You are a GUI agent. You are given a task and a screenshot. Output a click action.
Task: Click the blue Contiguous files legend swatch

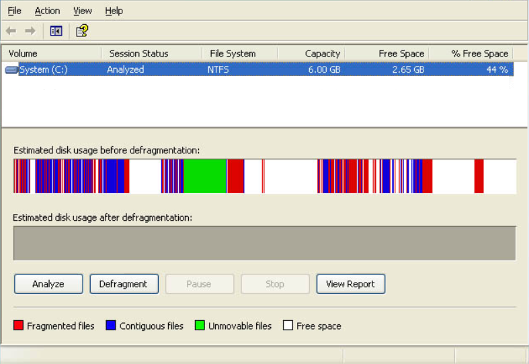tap(111, 326)
